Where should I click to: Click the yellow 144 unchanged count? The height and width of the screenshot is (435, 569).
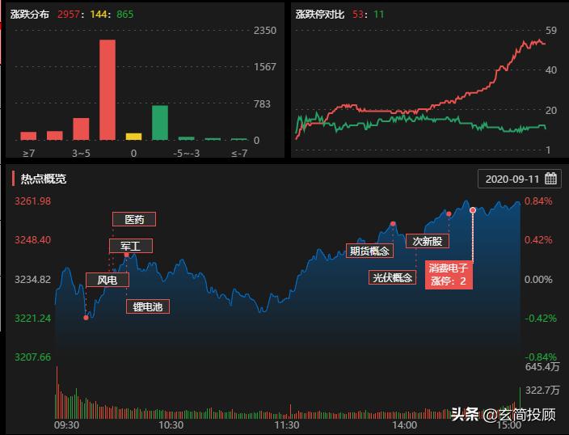click(98, 15)
